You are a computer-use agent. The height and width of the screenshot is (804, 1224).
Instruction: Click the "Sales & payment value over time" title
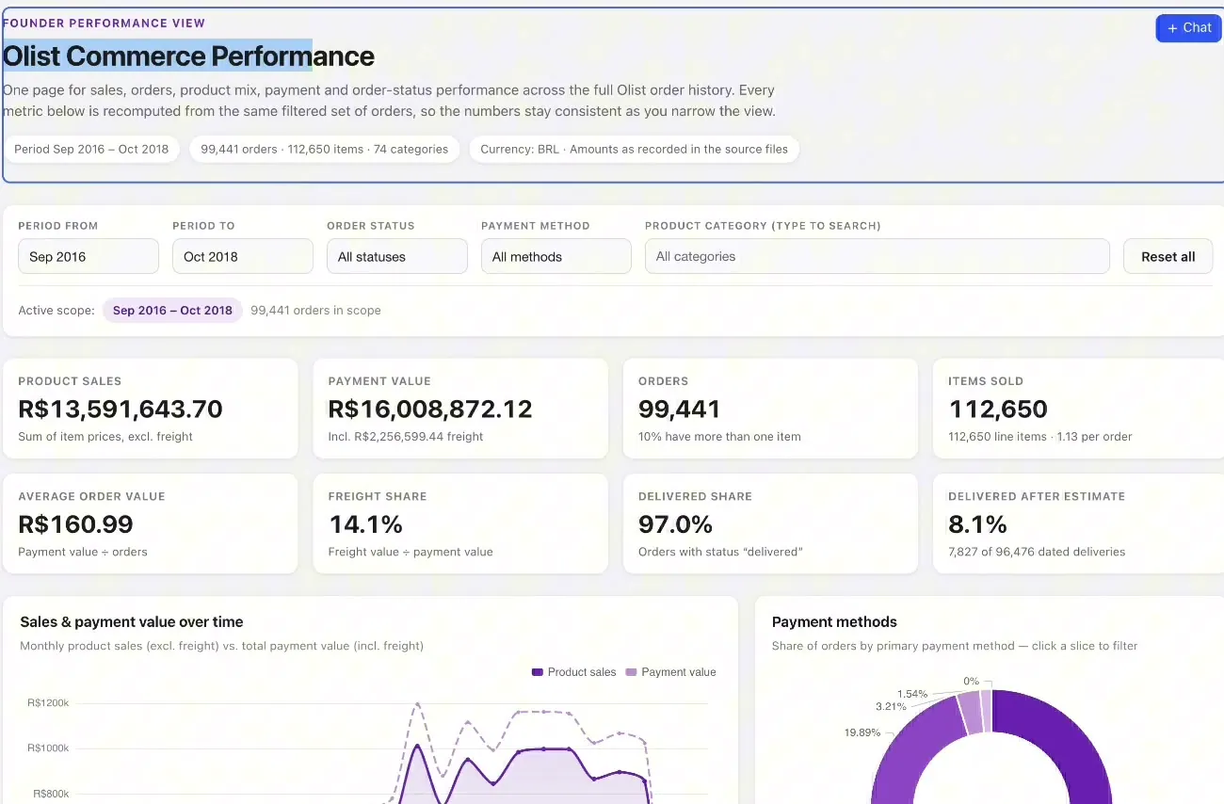[132, 622]
